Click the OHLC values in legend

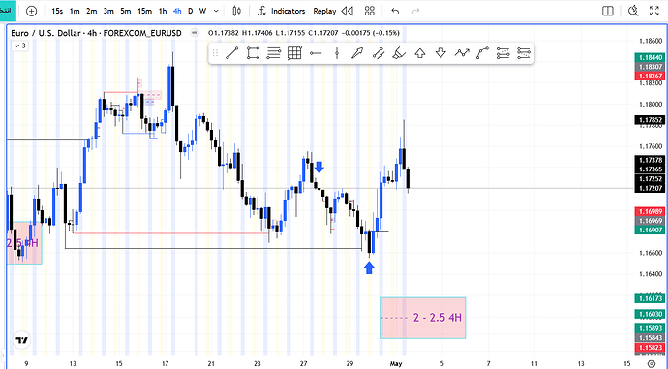[x=304, y=33]
